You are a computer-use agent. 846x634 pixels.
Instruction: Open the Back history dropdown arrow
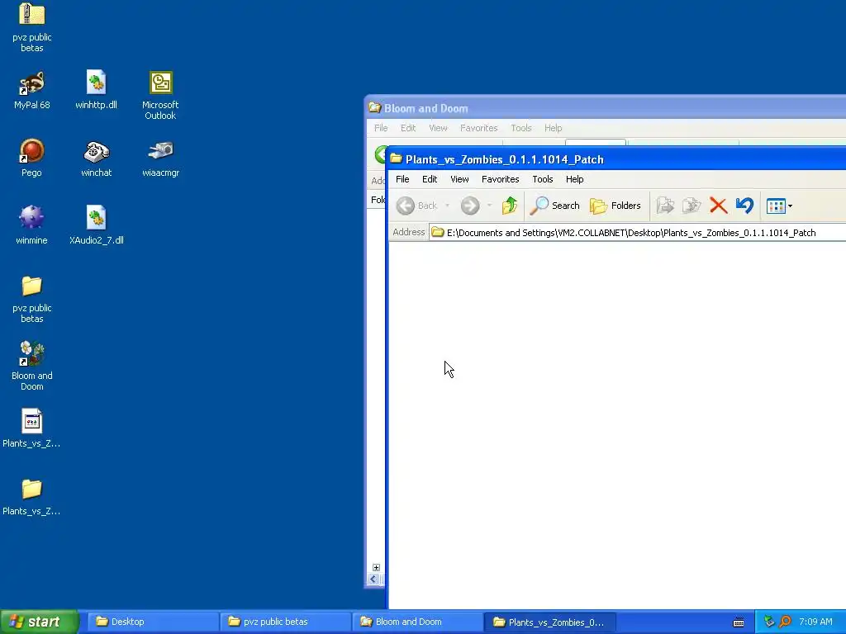(447, 206)
